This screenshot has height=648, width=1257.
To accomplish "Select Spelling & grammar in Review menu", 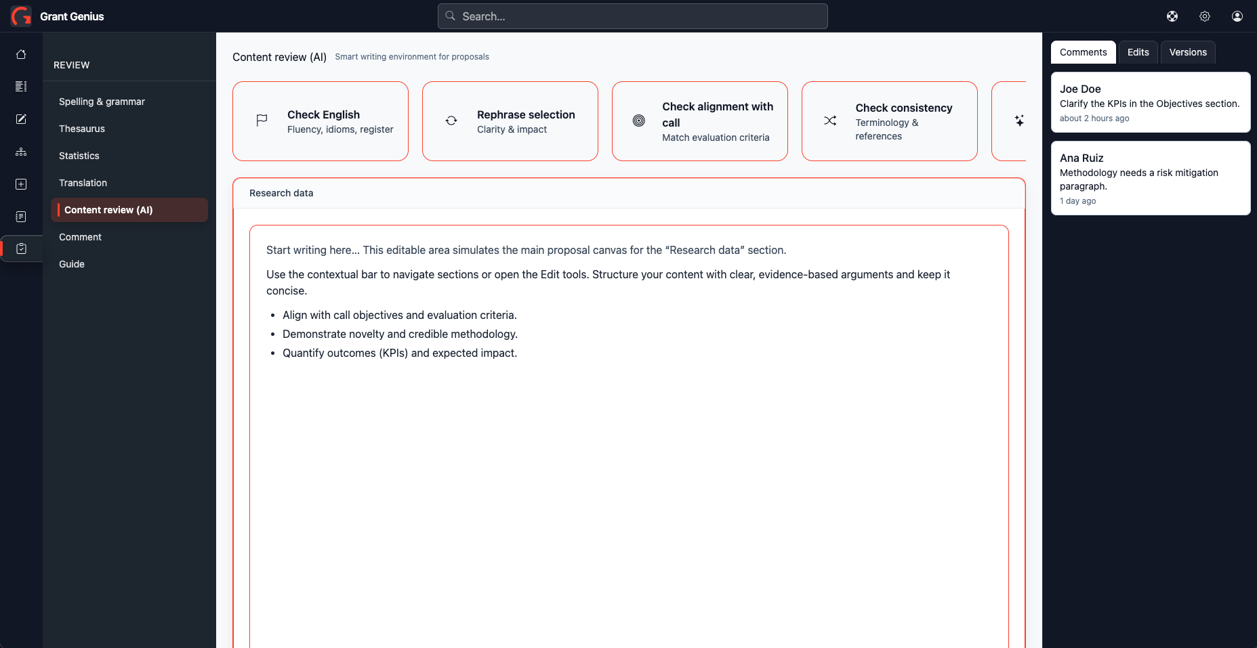I will tap(102, 102).
